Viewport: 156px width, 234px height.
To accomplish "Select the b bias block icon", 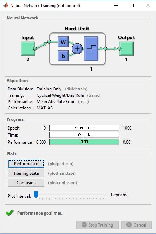I will (x=63, y=56).
